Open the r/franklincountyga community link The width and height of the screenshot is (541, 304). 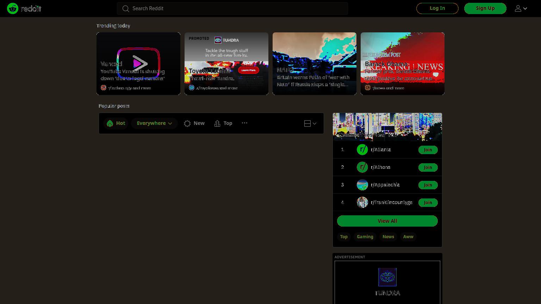click(x=392, y=202)
